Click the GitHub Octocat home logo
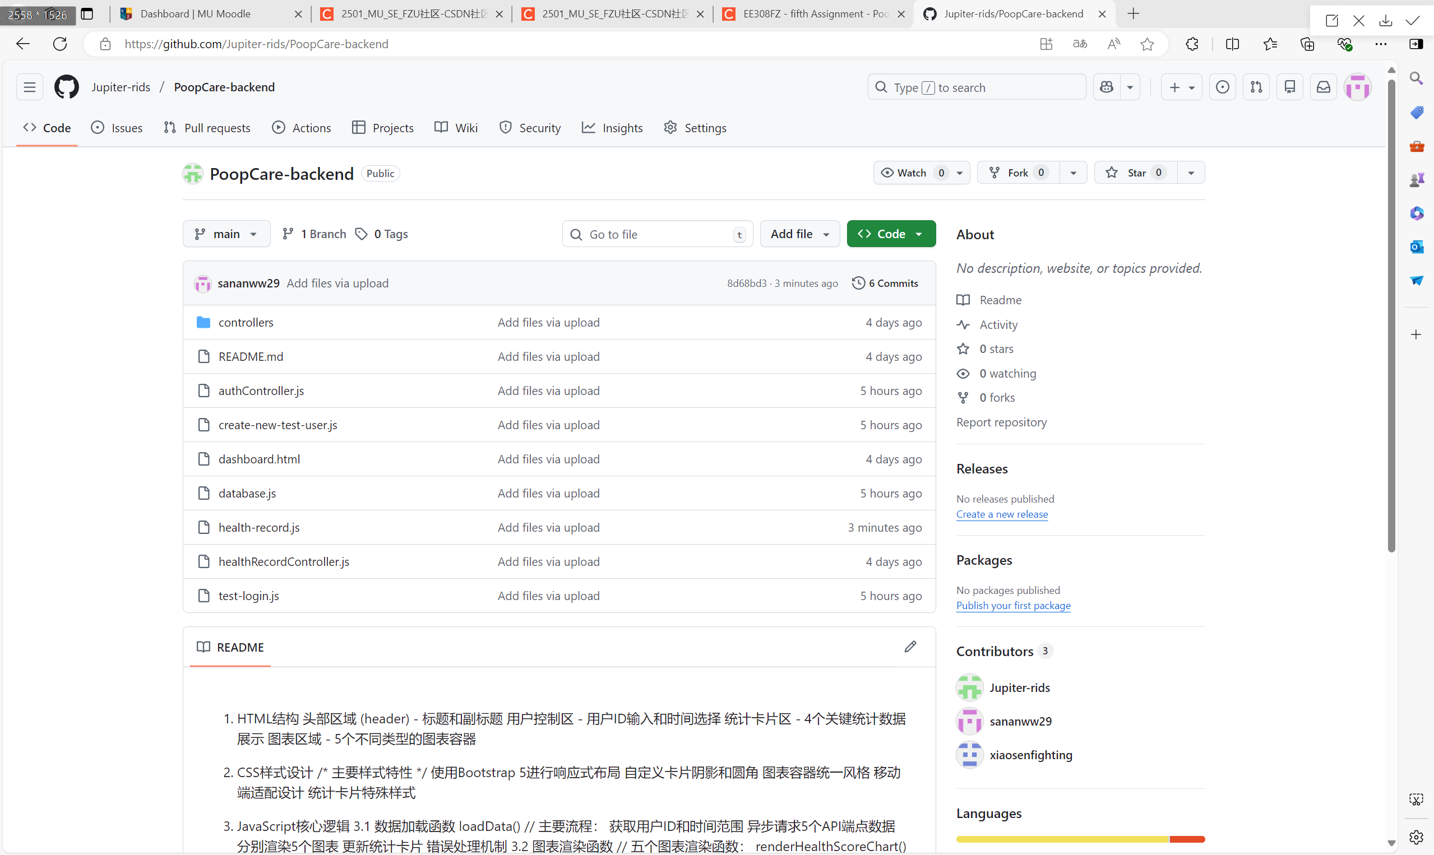Viewport: 1434px width, 855px height. [66, 87]
